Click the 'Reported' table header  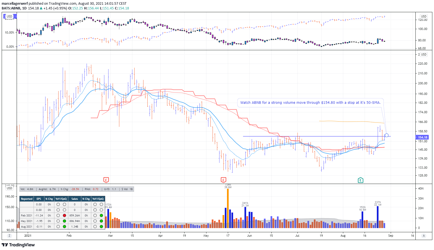click(27, 199)
